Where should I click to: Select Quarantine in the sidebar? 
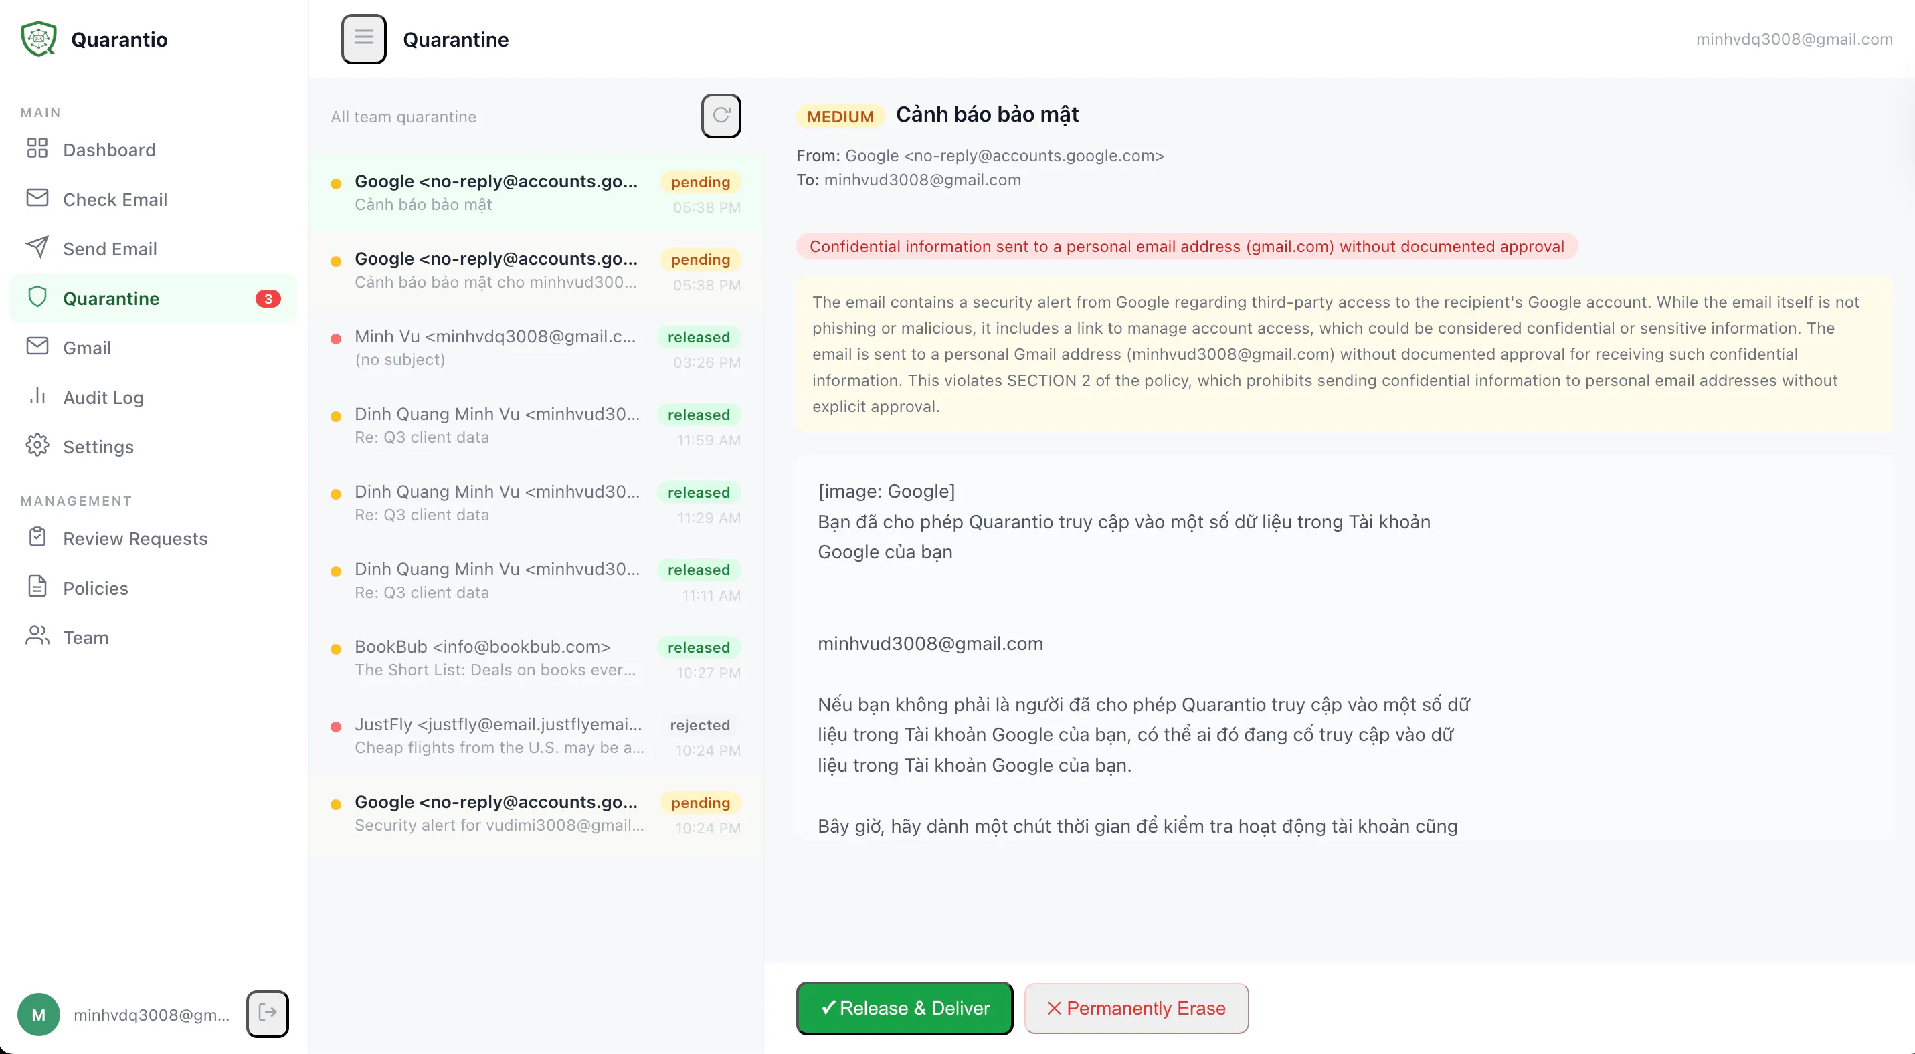153,298
